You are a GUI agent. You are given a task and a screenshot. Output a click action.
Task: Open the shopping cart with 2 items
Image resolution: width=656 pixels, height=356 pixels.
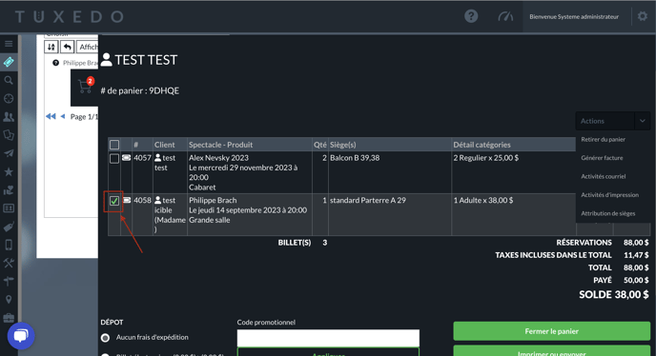pyautogui.click(x=85, y=86)
